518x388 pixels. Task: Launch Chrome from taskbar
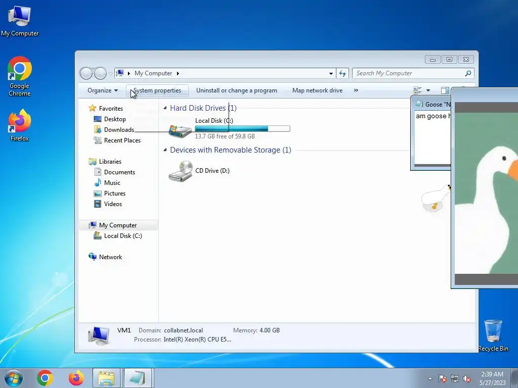pyautogui.click(x=45, y=378)
